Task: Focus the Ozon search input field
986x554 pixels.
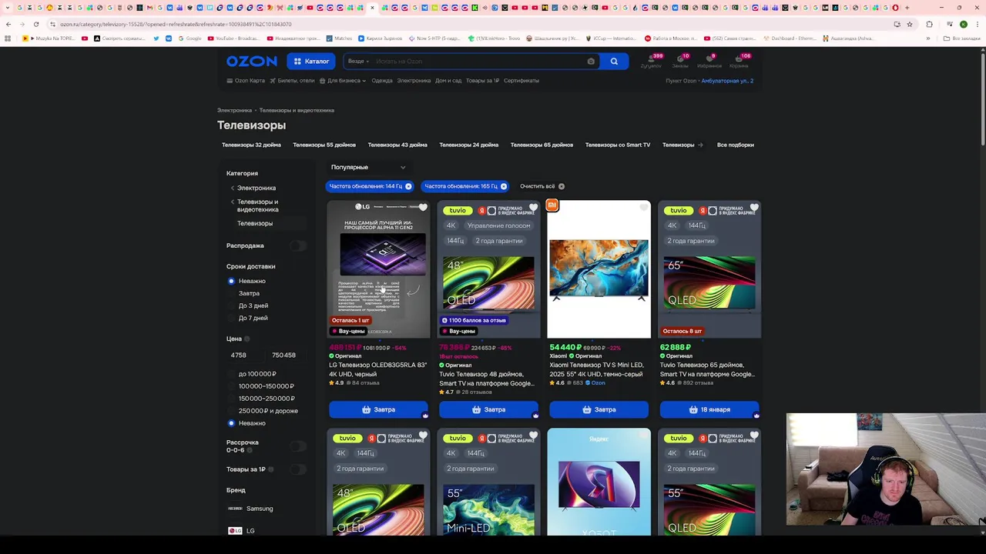Action: click(478, 62)
